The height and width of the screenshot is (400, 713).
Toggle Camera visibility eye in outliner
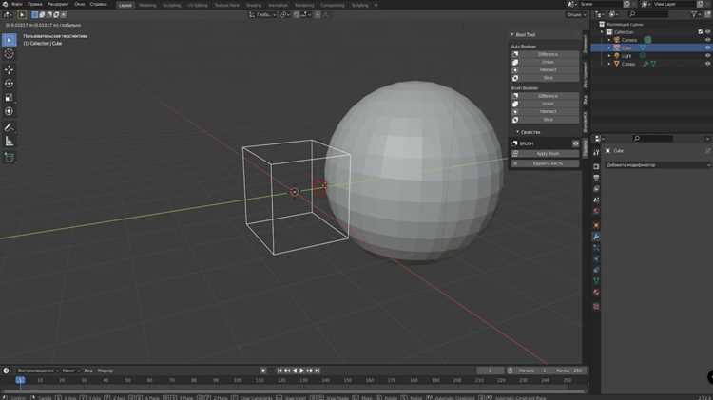tap(707, 40)
